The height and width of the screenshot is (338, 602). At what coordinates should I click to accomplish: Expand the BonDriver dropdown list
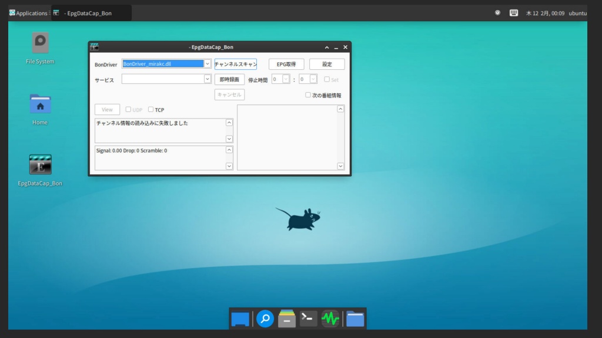[x=208, y=64]
